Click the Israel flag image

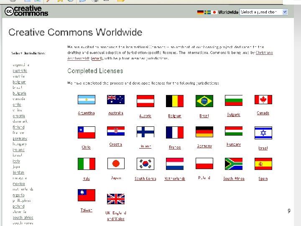click(x=263, y=133)
